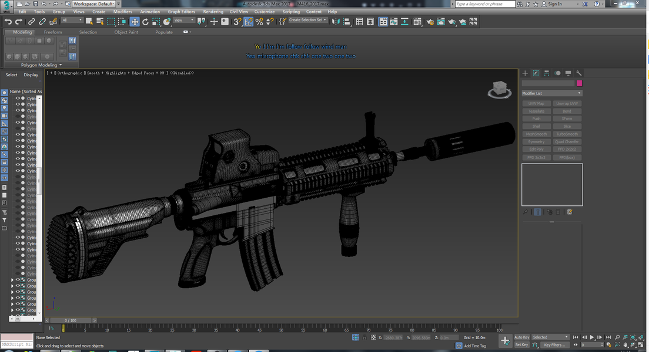Choose the Rectangular Selection Region tool
The height and width of the screenshot is (352, 649).
coord(111,22)
